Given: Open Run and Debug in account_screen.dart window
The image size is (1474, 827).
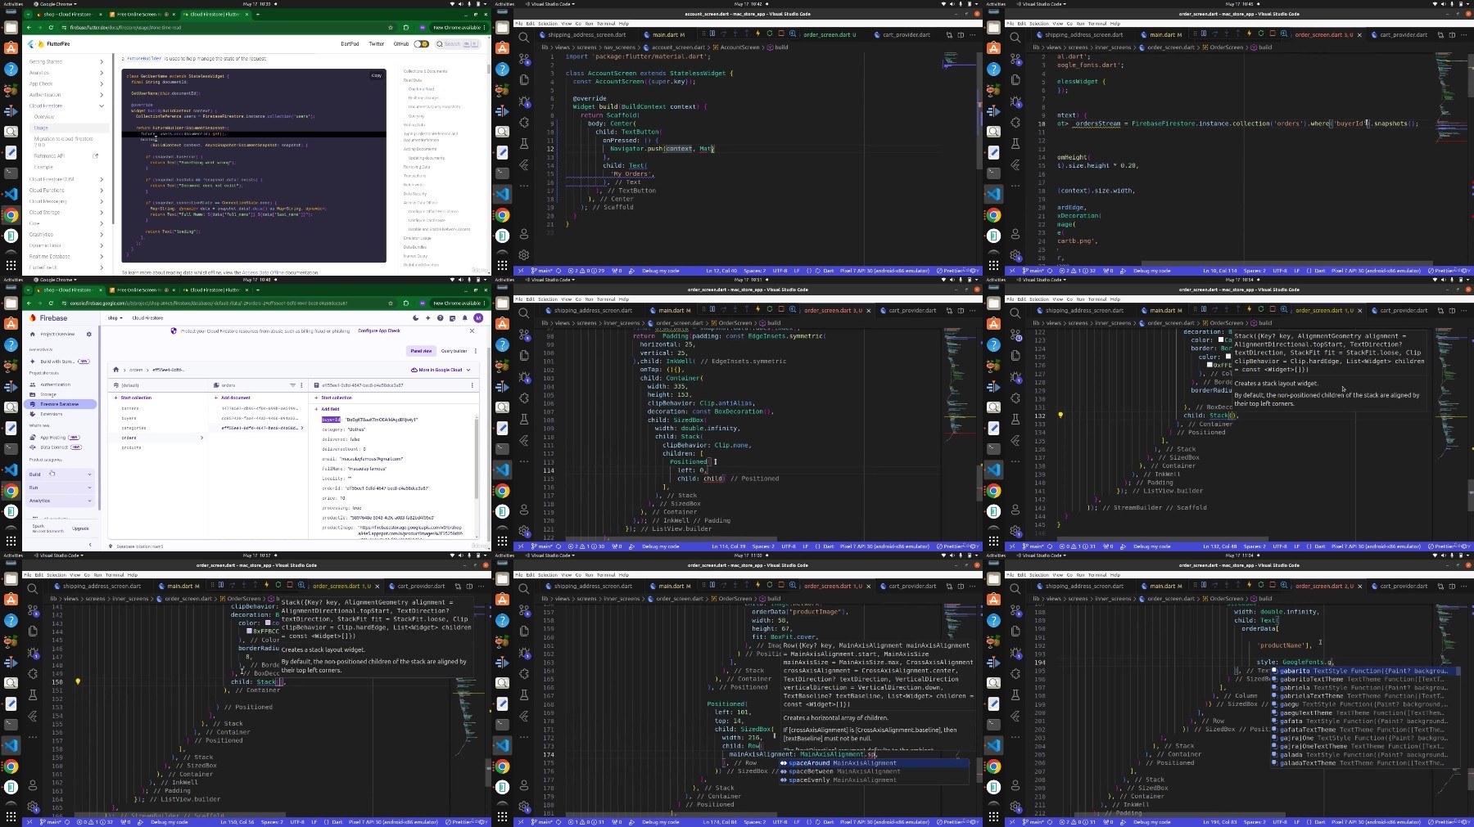Looking at the screenshot, I should click(524, 101).
